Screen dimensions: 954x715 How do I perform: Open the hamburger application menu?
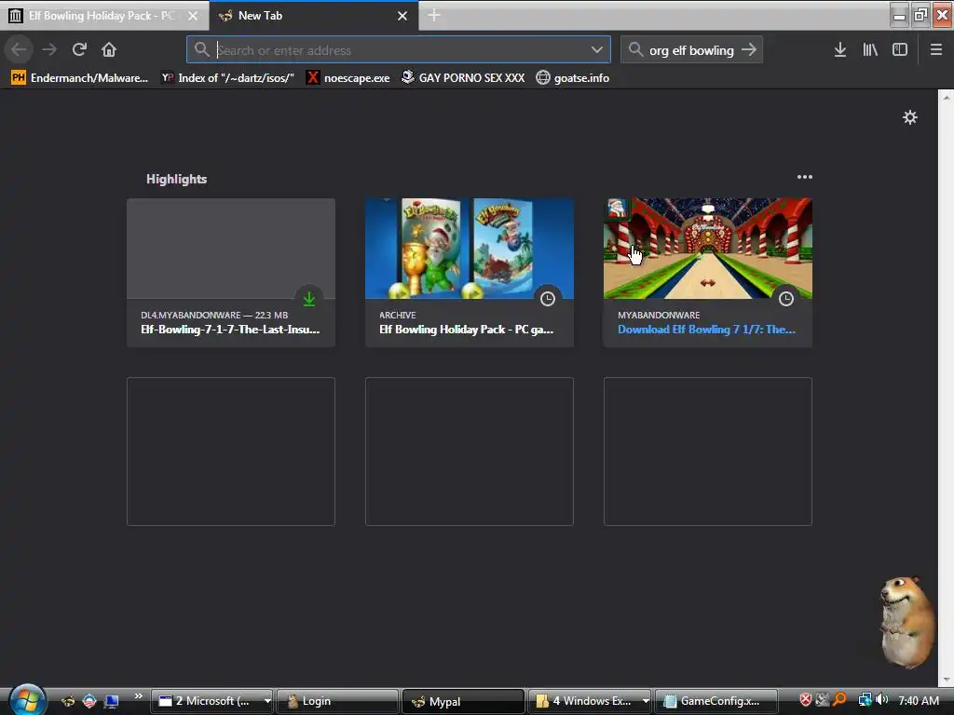935,50
